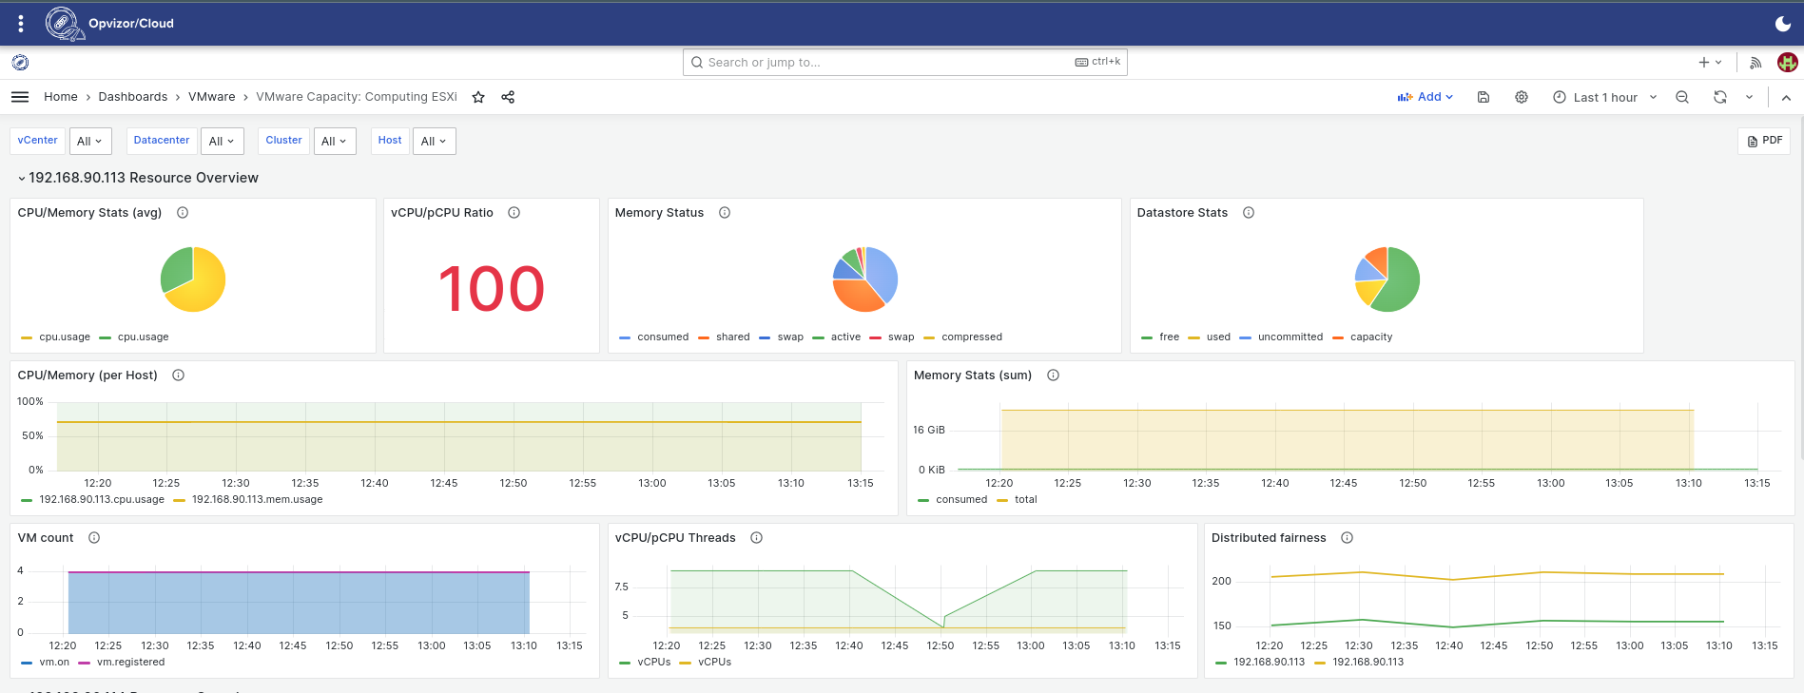The image size is (1804, 693).
Task: Open the VM count panel title
Action: (46, 538)
